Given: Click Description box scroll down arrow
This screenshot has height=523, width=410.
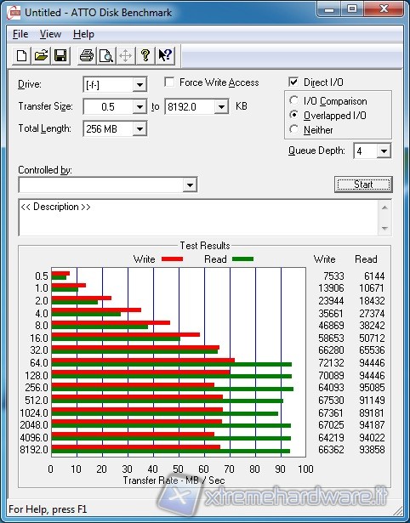Looking at the screenshot, I should coord(384,229).
